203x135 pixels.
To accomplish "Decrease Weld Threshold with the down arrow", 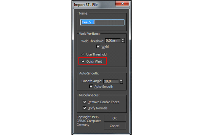I will click(123, 42).
